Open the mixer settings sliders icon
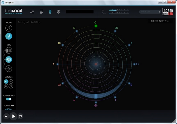The width and height of the screenshot is (177, 124). 32,12
